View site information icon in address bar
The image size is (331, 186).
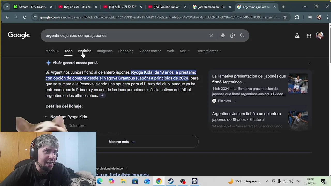point(35,17)
